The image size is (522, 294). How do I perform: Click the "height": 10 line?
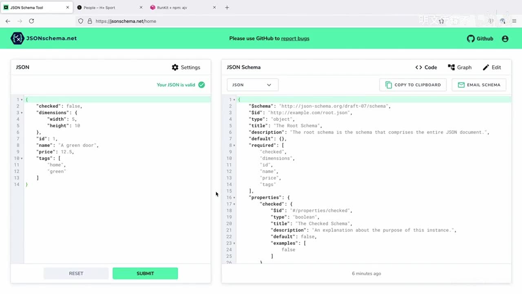coord(63,126)
